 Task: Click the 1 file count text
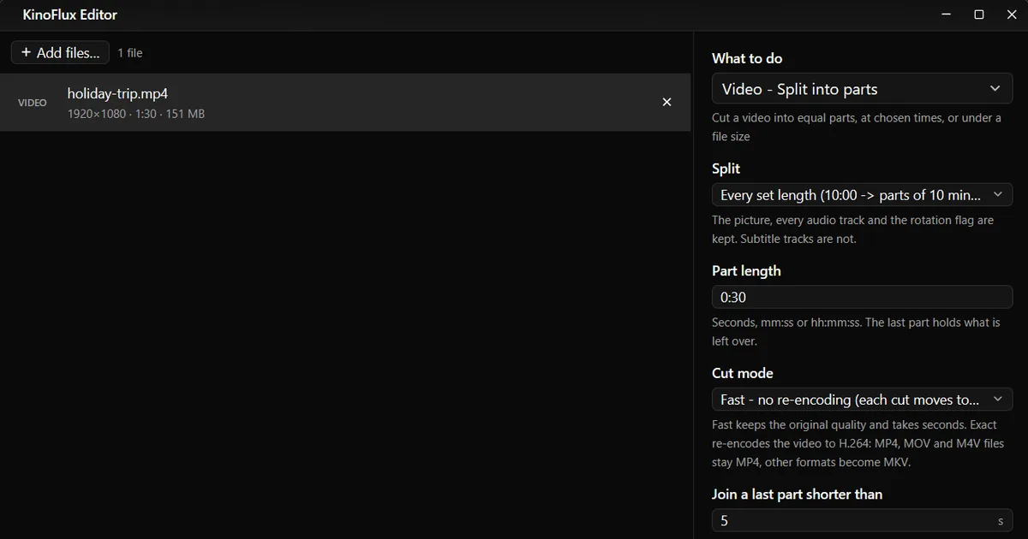(x=130, y=53)
